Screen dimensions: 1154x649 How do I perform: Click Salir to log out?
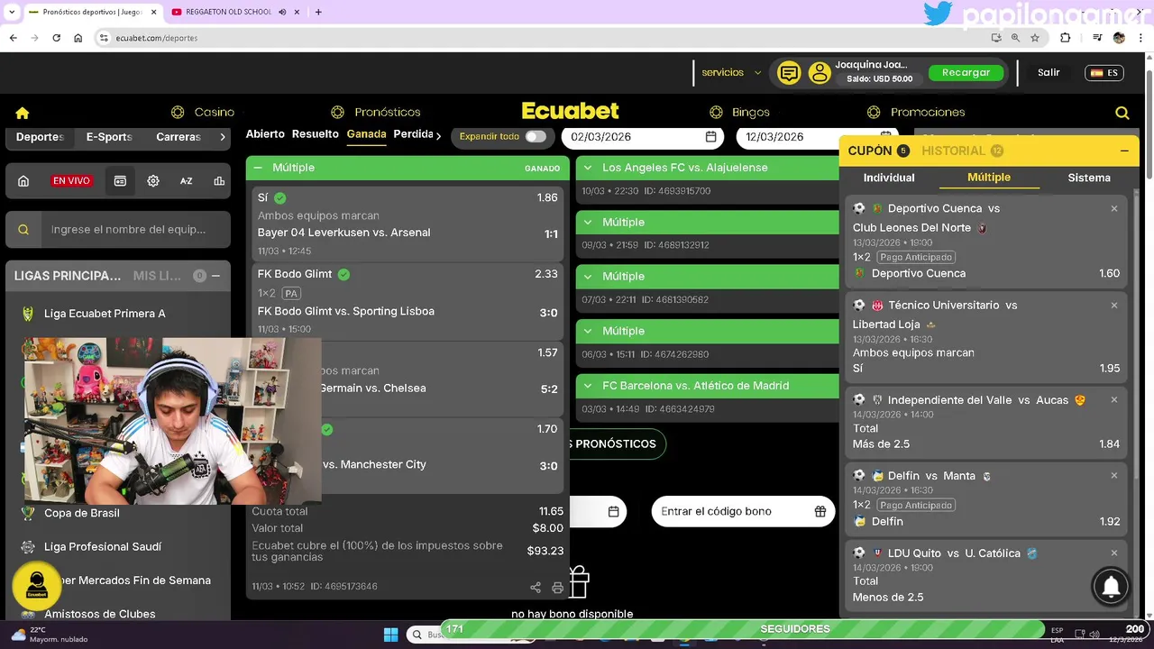pos(1049,73)
